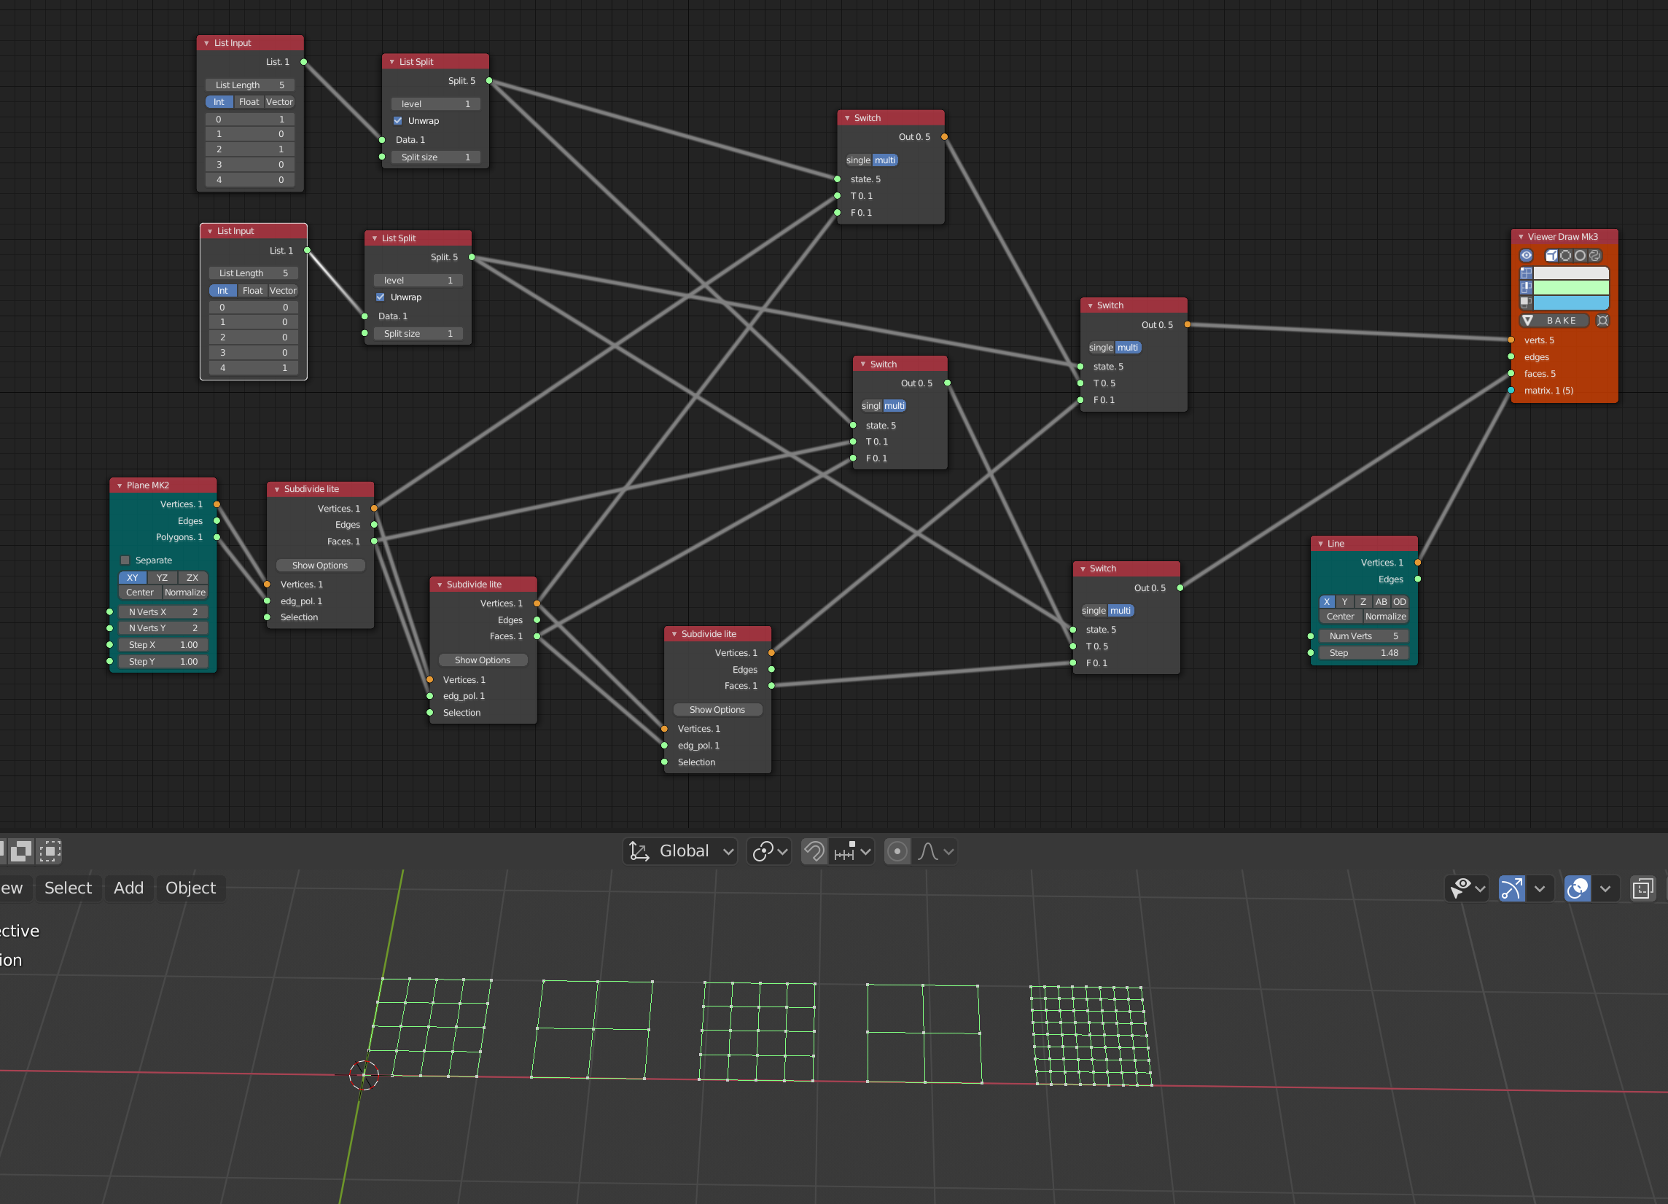This screenshot has height=1204, width=1668.
Task: Open the proportional falloff curve dropdown
Action: click(x=936, y=851)
